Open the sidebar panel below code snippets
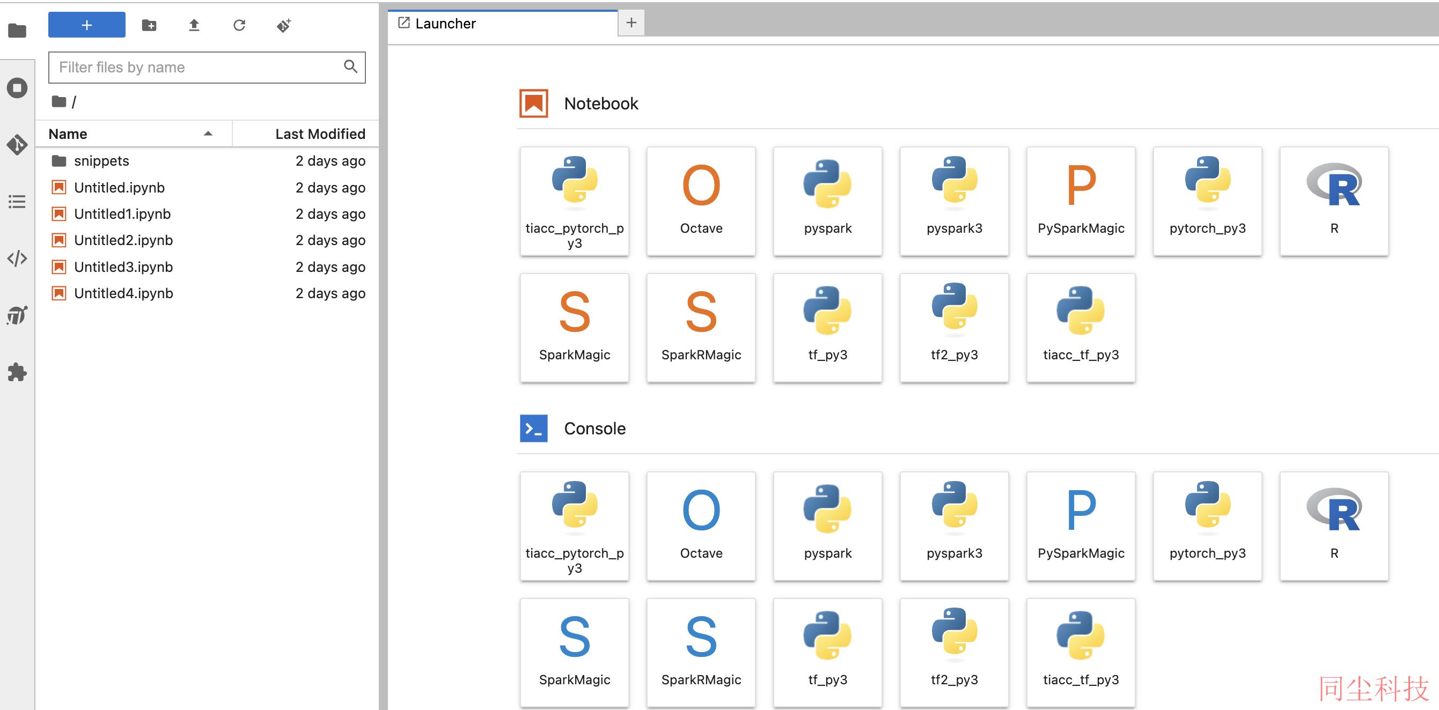The height and width of the screenshot is (710, 1439). coord(17,315)
